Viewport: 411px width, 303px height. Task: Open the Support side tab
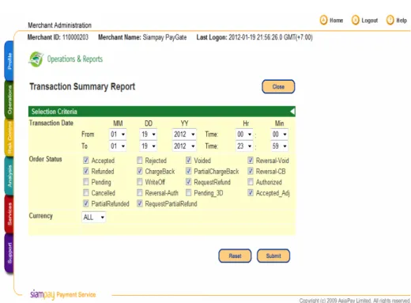[9, 253]
